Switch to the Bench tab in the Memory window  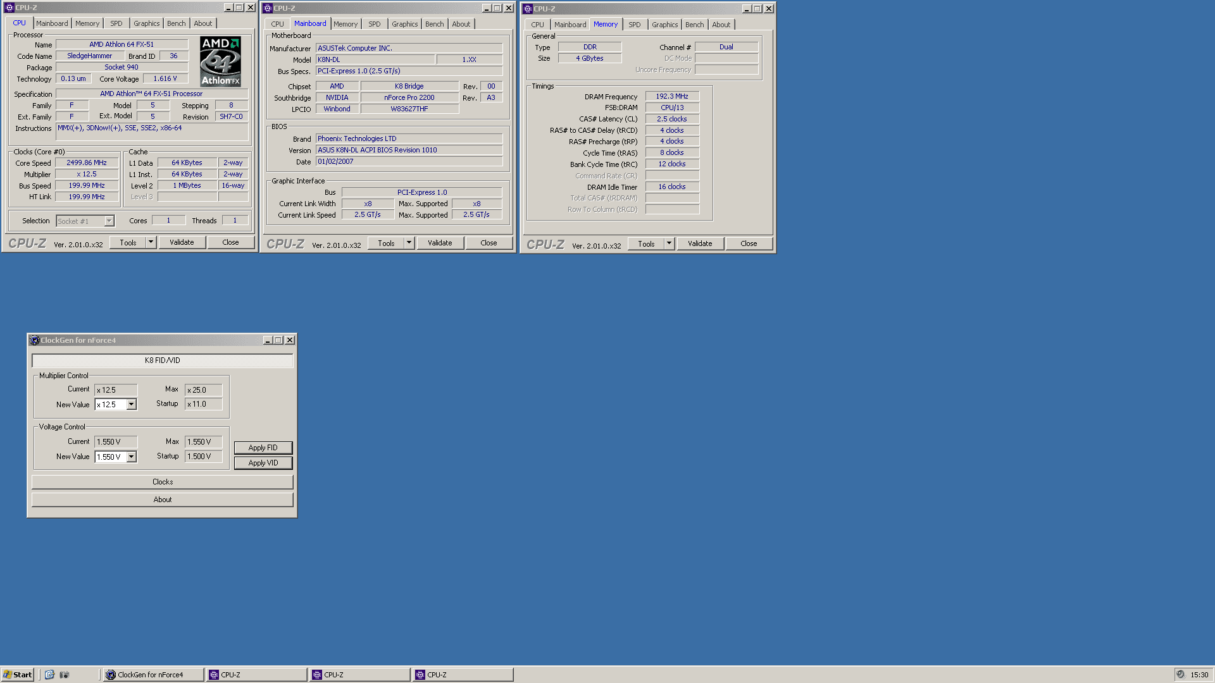695,25
